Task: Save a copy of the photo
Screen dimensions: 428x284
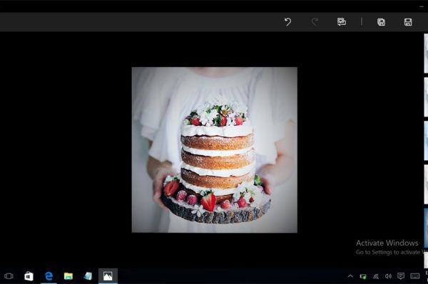Action: point(381,22)
